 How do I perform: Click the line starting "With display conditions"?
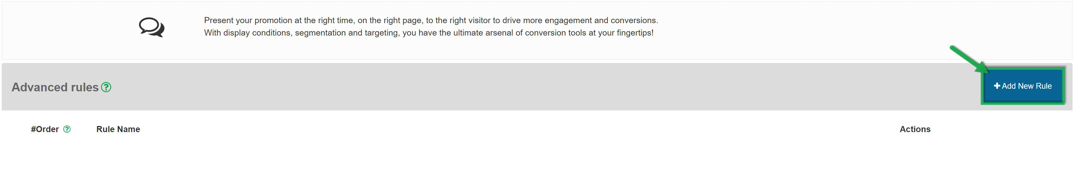pos(429,33)
